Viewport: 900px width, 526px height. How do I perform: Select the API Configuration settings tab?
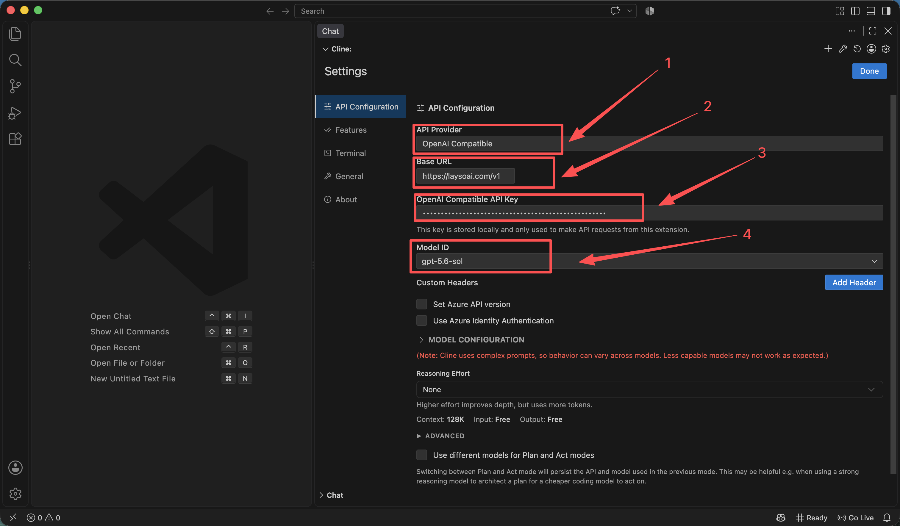coord(361,107)
